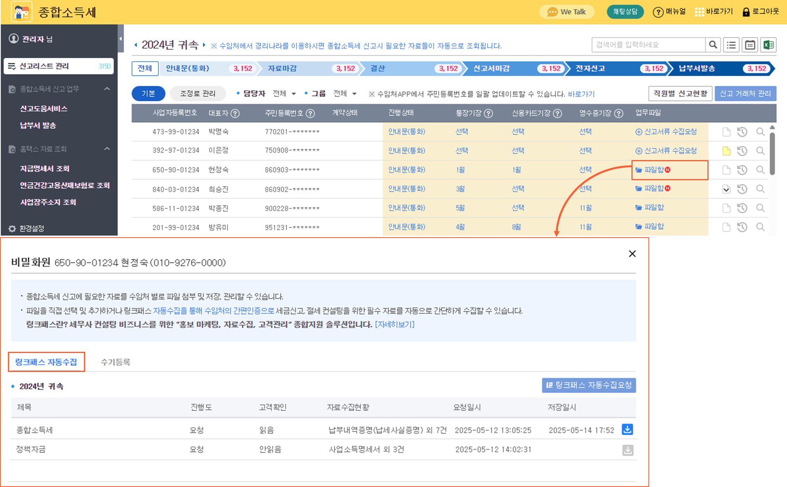
Task: Click the 직원별 신고현황 button
Action: (680, 94)
